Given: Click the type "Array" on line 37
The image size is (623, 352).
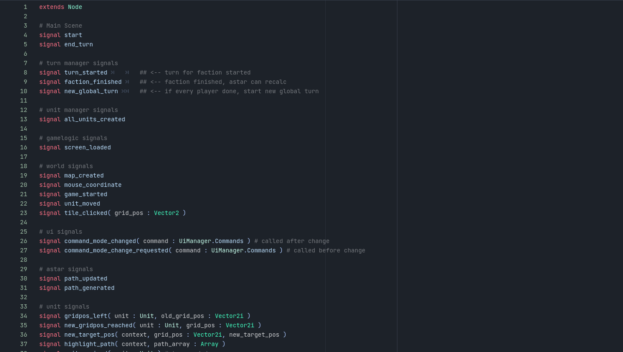Looking at the screenshot, I should pyautogui.click(x=209, y=344).
